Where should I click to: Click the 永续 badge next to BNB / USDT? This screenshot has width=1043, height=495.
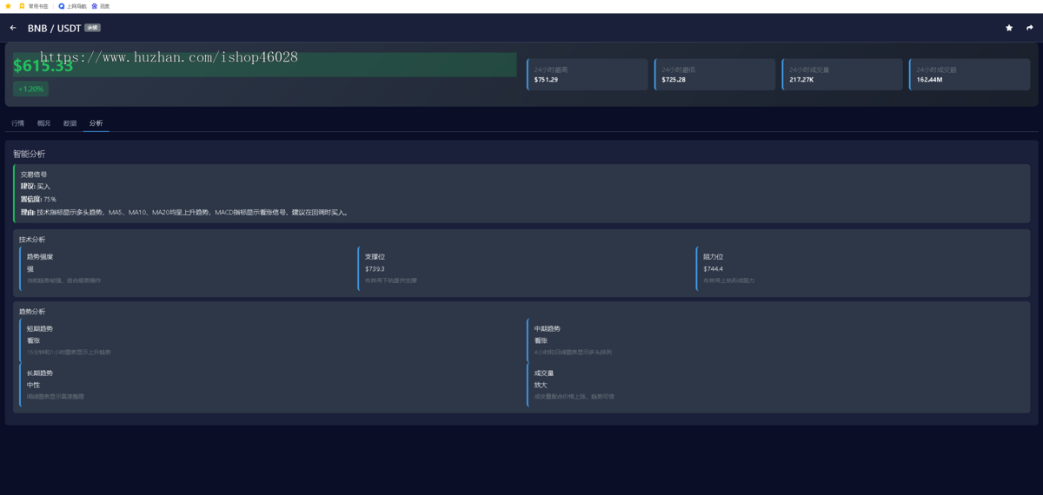(x=92, y=28)
